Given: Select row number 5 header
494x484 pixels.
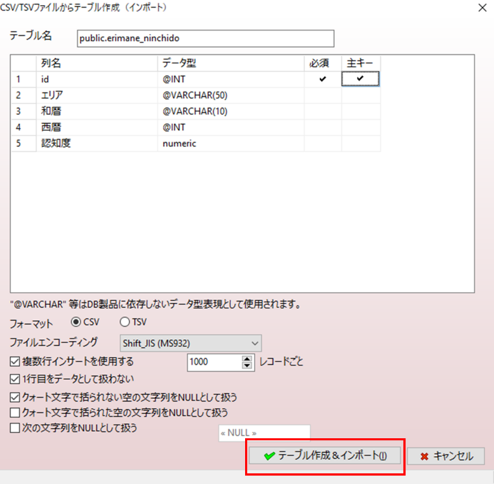Looking at the screenshot, I should [x=23, y=144].
